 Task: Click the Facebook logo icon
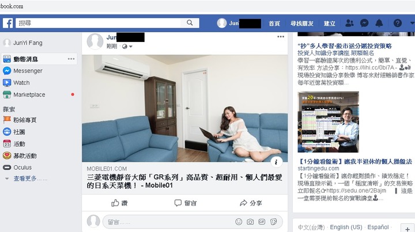[7, 23]
